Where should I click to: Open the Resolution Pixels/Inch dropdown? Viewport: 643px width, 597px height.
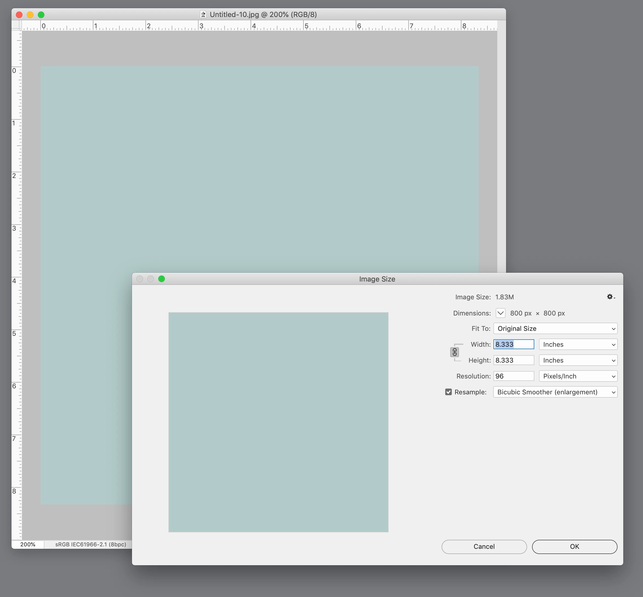click(x=578, y=376)
